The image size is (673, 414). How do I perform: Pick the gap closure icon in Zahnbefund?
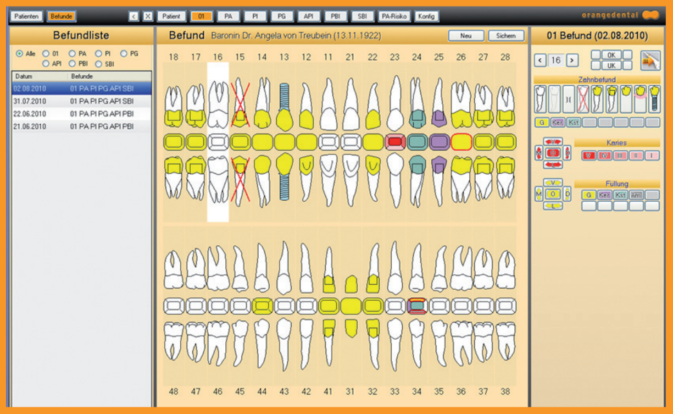point(569,100)
